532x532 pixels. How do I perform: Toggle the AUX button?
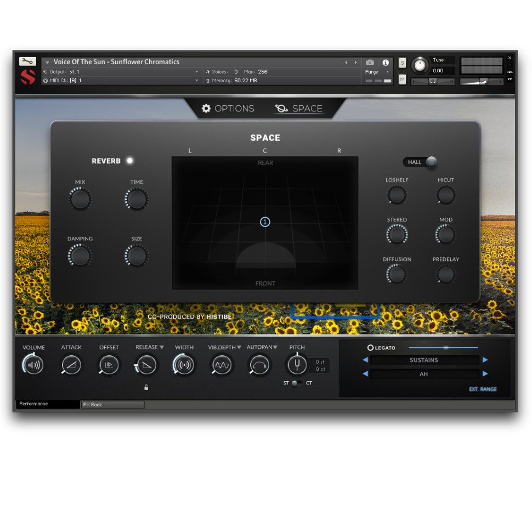point(510,72)
